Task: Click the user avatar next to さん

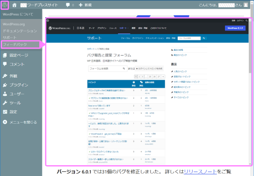Action: (x=246, y=5)
